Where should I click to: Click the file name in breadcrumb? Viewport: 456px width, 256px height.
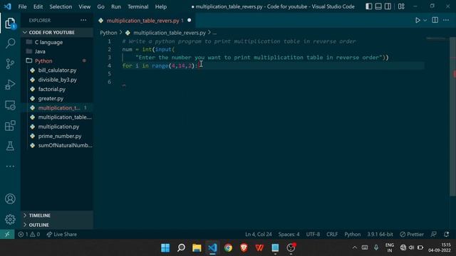coord(170,33)
